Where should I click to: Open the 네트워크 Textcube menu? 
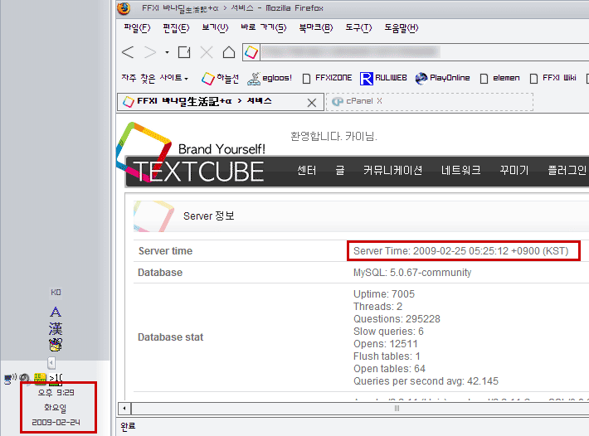461,171
